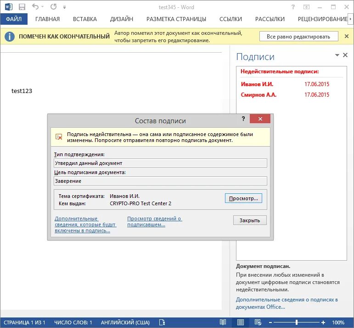Undo the last action via the arrow icon
Viewport: 354px width, 328px height.
point(35,7)
